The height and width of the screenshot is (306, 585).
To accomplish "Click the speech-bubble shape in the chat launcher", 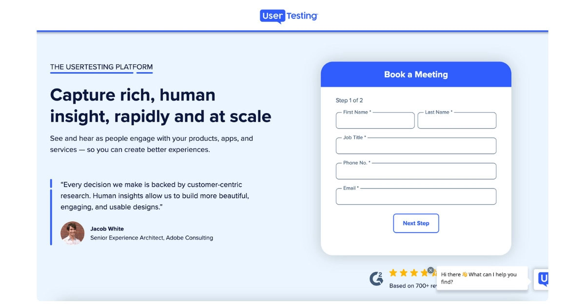I will pos(543,279).
